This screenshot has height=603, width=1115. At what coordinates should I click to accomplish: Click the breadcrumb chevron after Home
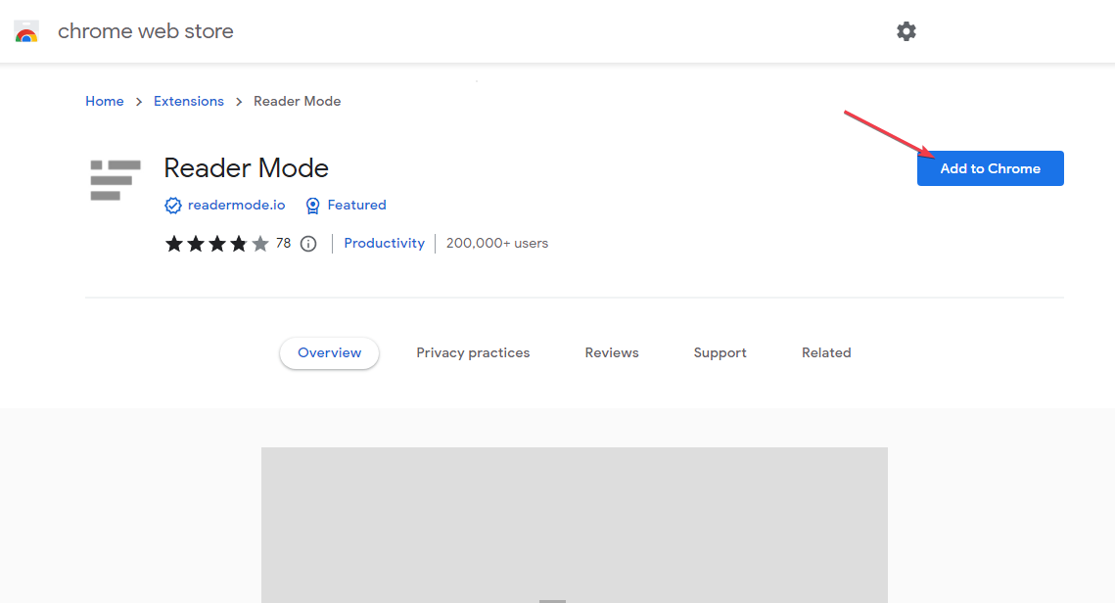pyautogui.click(x=139, y=102)
